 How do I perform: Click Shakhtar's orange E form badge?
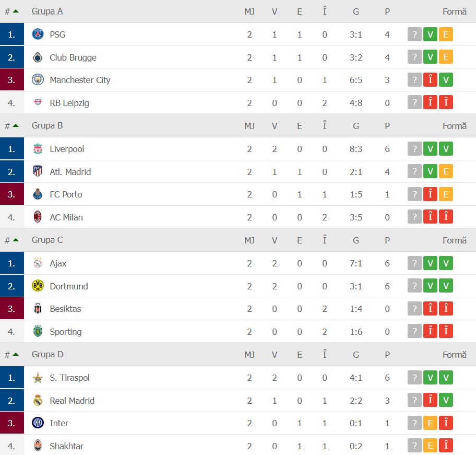[x=430, y=446]
